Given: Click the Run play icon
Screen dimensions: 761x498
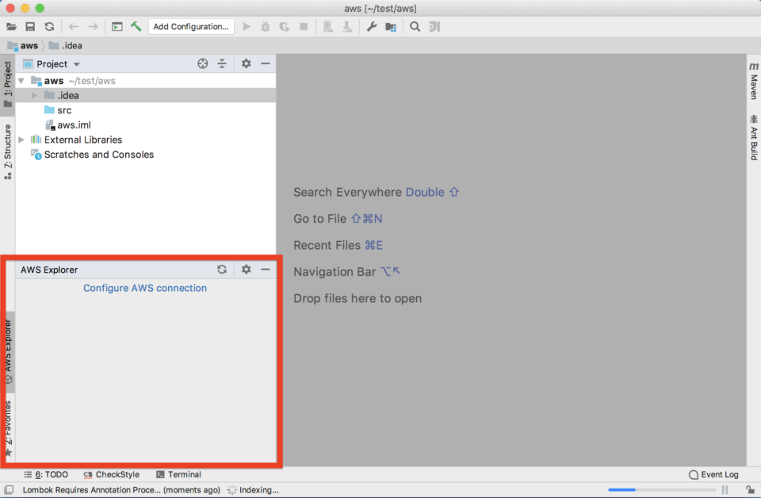Looking at the screenshot, I should [x=247, y=27].
